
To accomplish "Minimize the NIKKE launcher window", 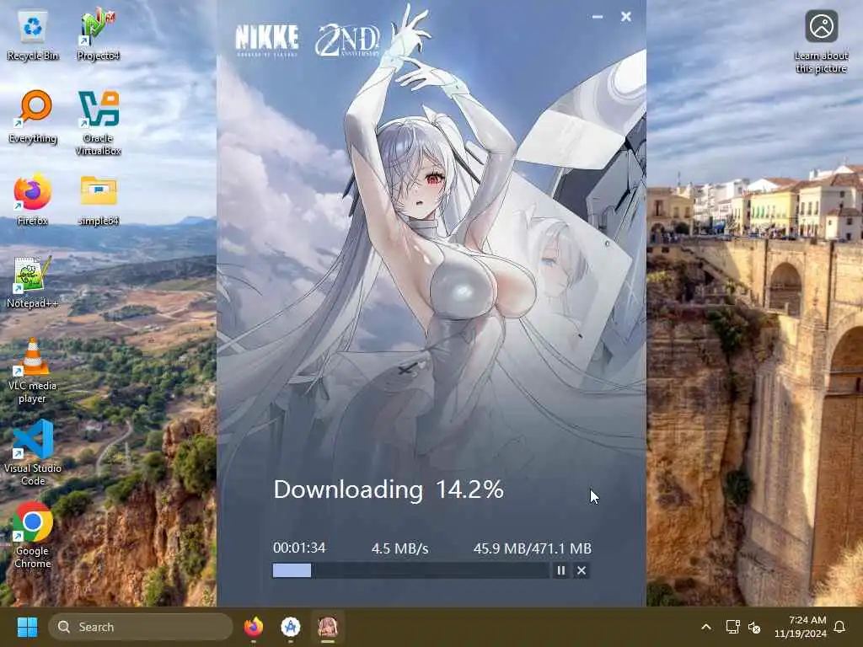I will point(598,17).
